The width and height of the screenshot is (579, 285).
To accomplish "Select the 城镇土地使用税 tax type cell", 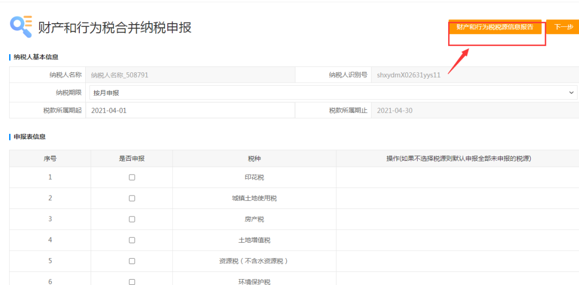I will tap(254, 198).
